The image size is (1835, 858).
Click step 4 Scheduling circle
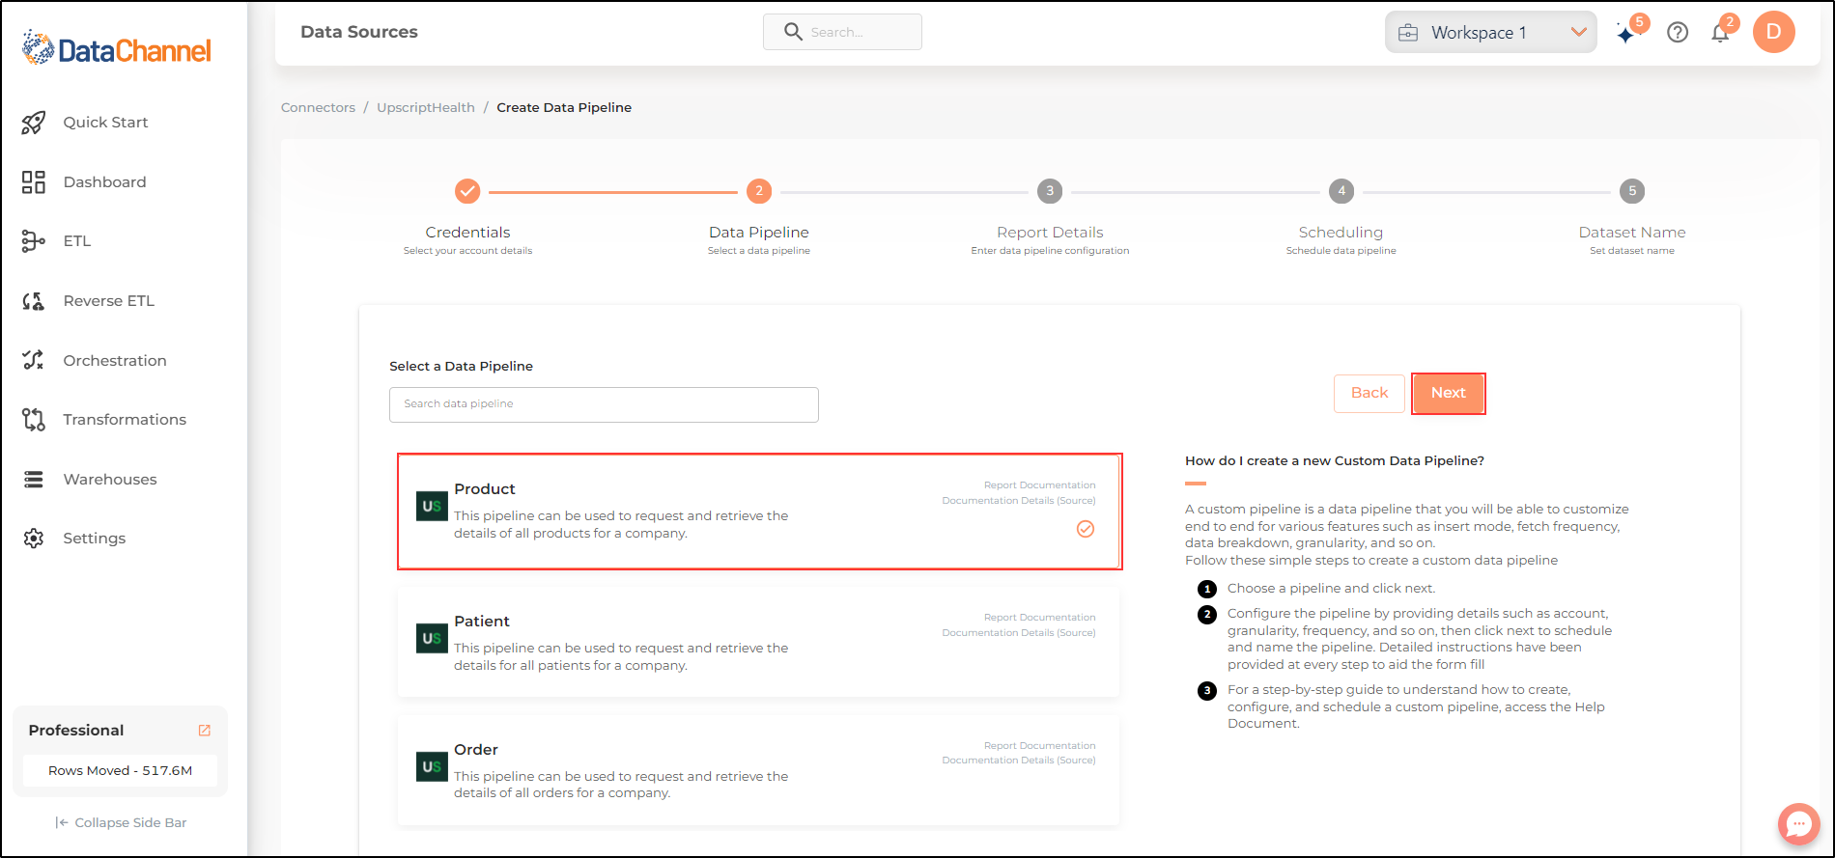coord(1341,191)
